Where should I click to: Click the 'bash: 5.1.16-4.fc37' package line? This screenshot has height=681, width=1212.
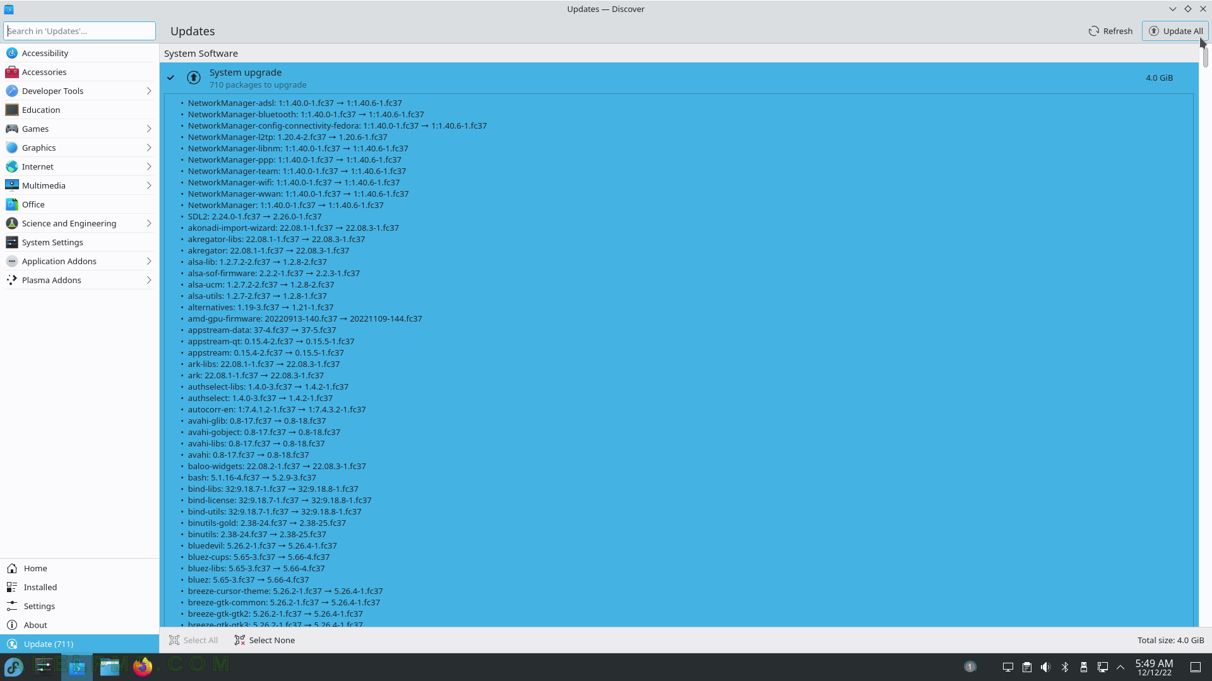pos(252,477)
